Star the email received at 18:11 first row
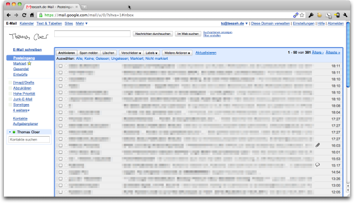354x203 pixels. 66,66
